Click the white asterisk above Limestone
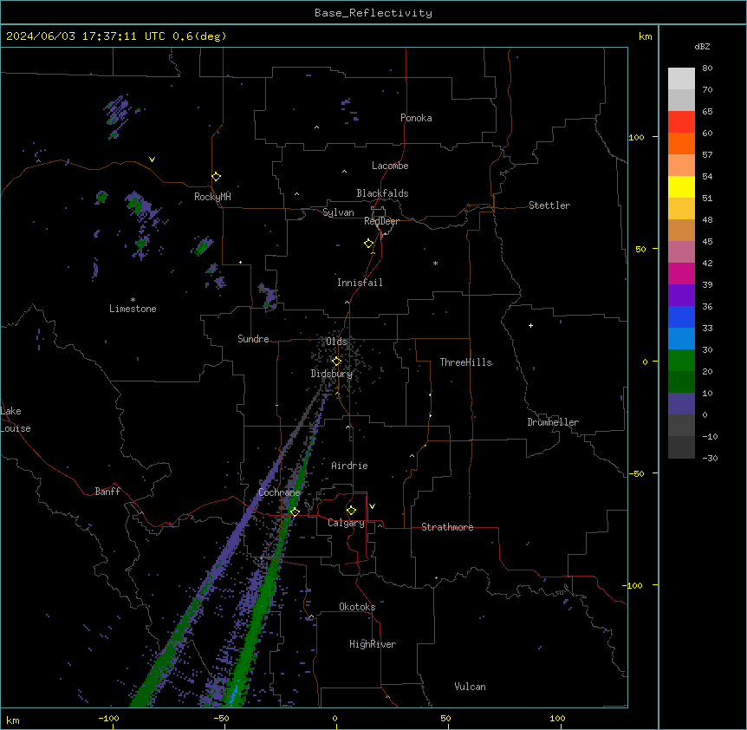The image size is (747, 730). 133,300
